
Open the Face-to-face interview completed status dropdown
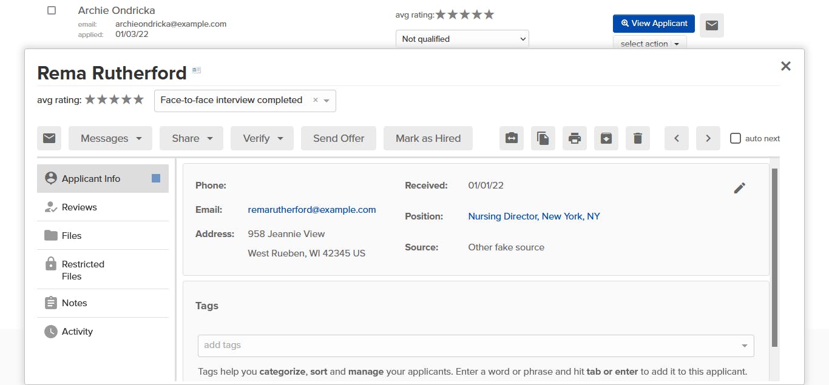pos(245,101)
